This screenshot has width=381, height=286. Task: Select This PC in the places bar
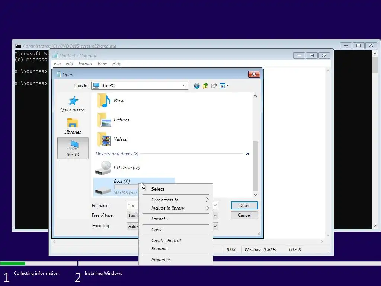coord(73,148)
